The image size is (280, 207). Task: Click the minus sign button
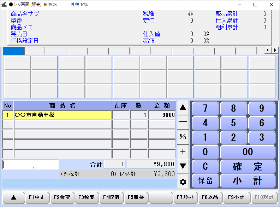183,122
